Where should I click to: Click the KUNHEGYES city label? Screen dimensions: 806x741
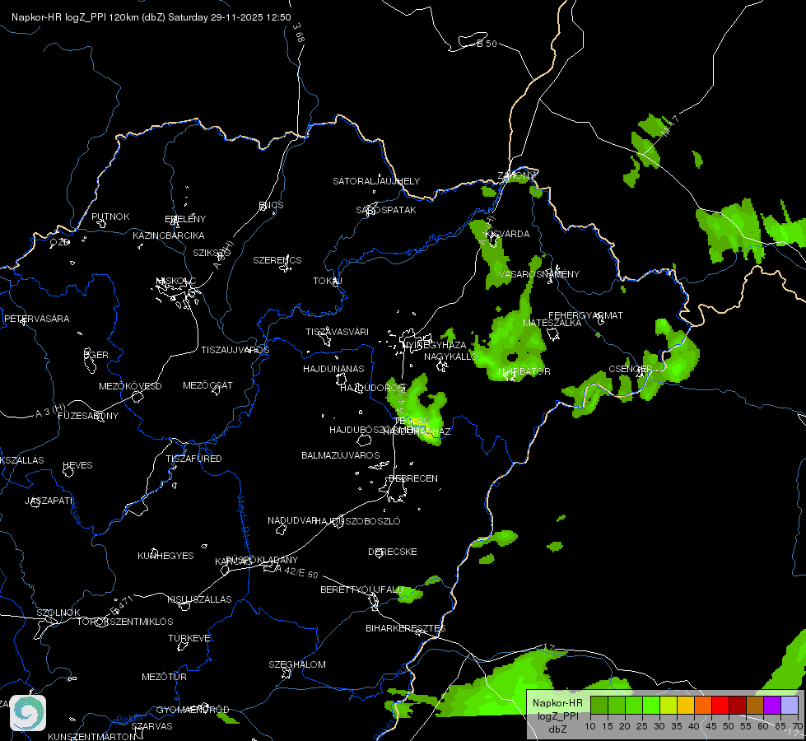(165, 556)
